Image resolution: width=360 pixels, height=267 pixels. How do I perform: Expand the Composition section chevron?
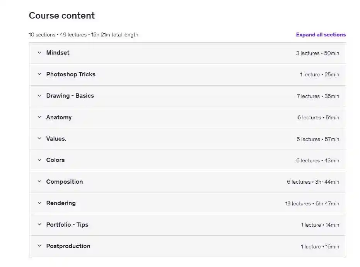39,182
